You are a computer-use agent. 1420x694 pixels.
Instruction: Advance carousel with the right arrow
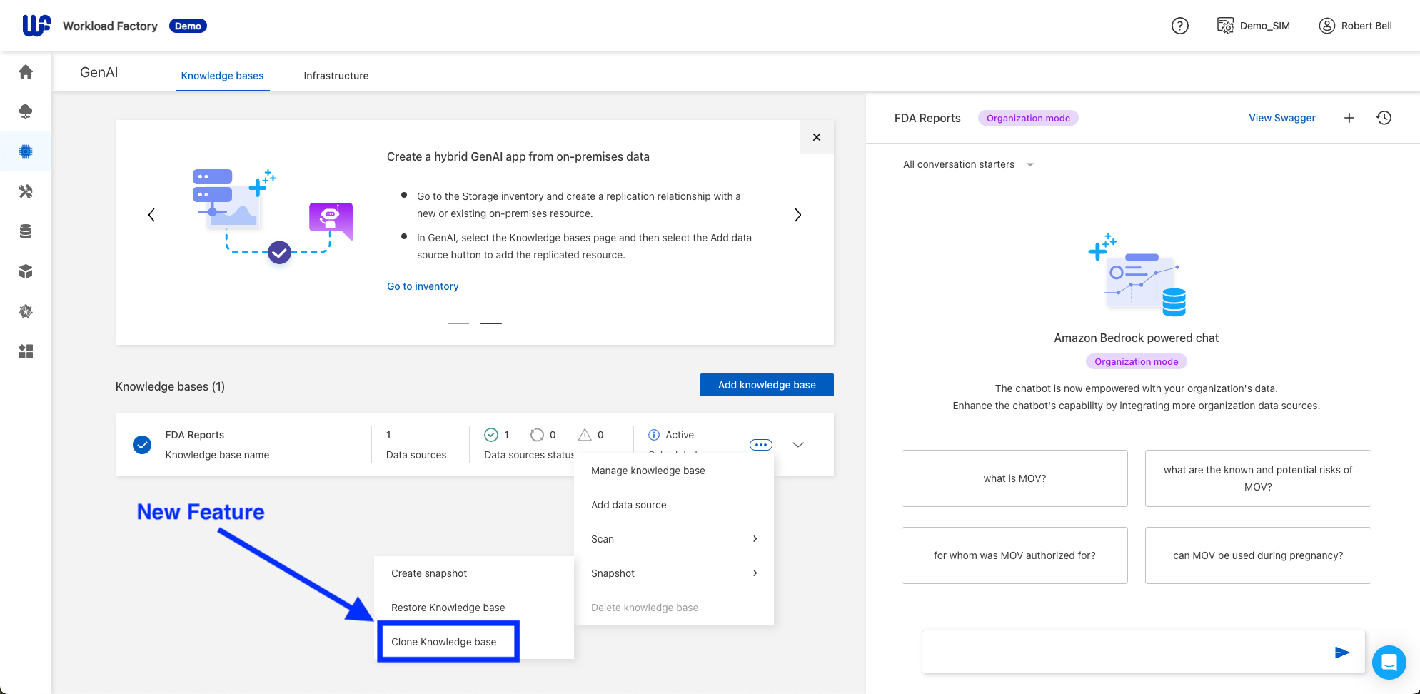point(797,215)
